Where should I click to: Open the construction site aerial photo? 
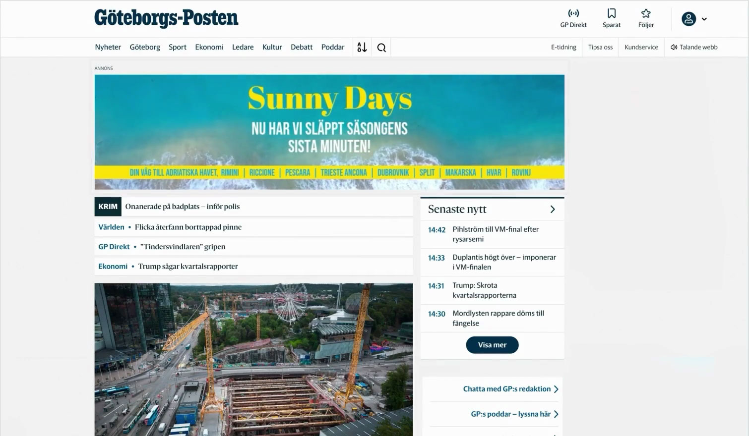coord(253,359)
